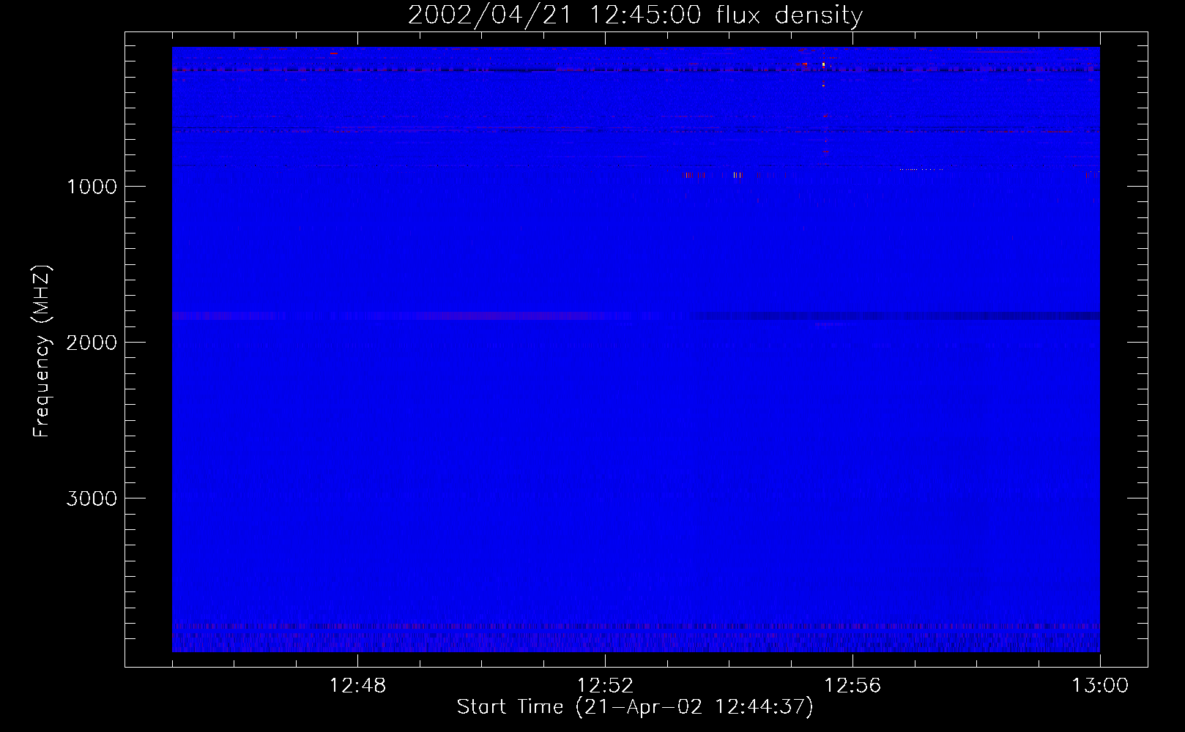Viewport: 1185px width, 732px height.
Task: Click the 3000 frequency tick label
Action: [92, 498]
